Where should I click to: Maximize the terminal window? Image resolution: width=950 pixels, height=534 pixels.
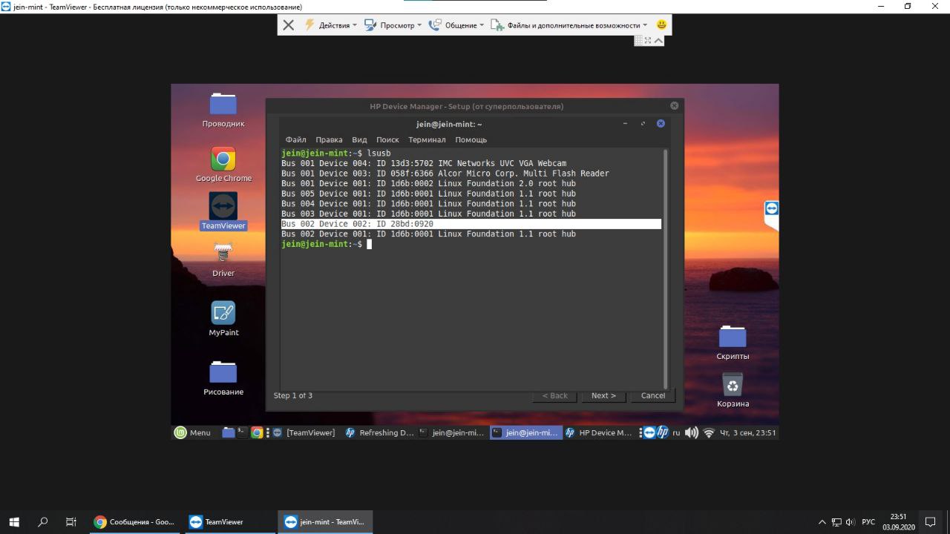[x=643, y=124]
